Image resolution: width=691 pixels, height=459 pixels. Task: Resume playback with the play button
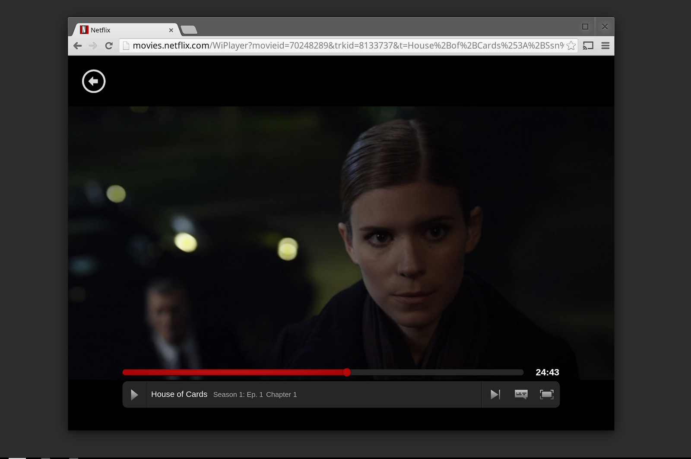coord(134,394)
